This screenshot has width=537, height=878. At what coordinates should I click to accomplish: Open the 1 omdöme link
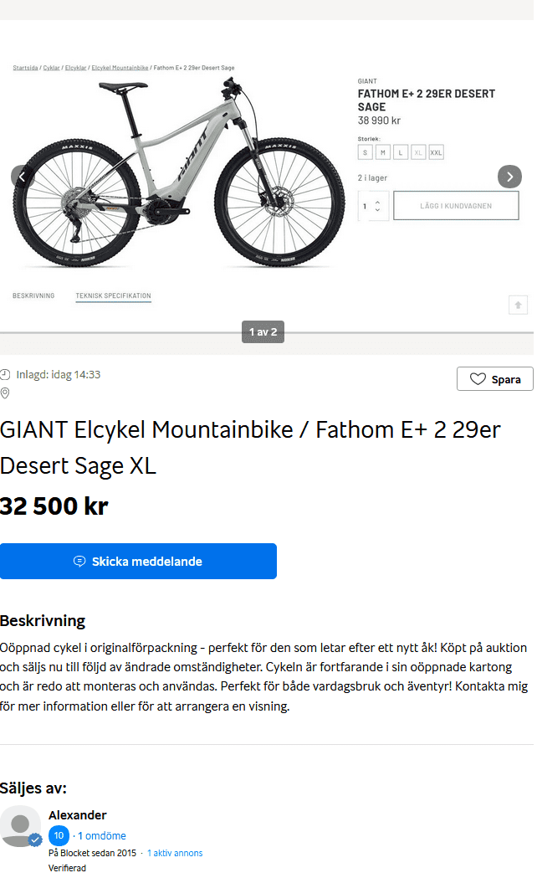click(x=102, y=835)
